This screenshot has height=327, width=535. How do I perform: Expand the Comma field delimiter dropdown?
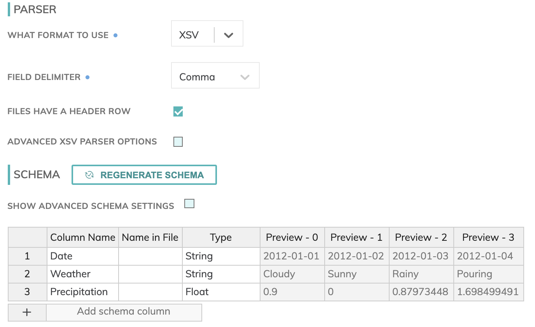(245, 77)
